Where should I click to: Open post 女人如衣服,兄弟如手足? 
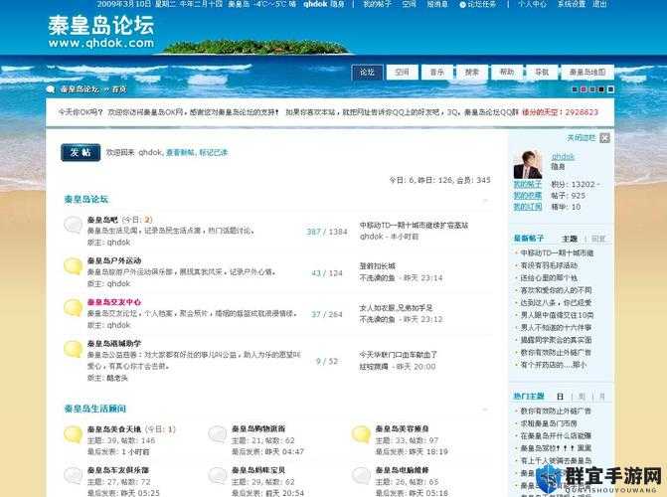396,308
